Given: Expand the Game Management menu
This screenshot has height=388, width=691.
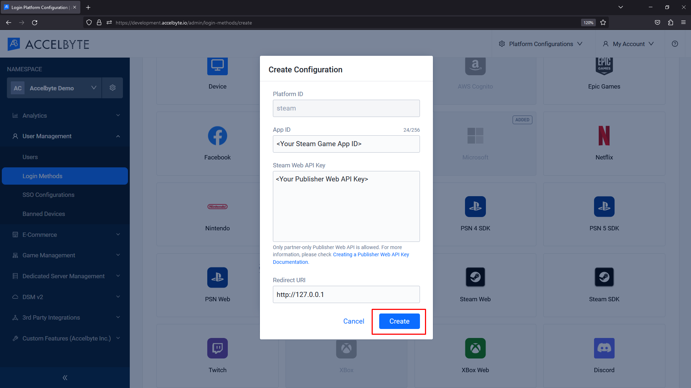Looking at the screenshot, I should click(x=65, y=255).
